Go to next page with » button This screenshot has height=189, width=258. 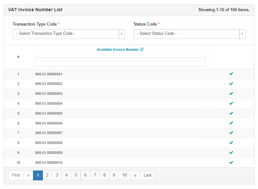tap(135, 175)
